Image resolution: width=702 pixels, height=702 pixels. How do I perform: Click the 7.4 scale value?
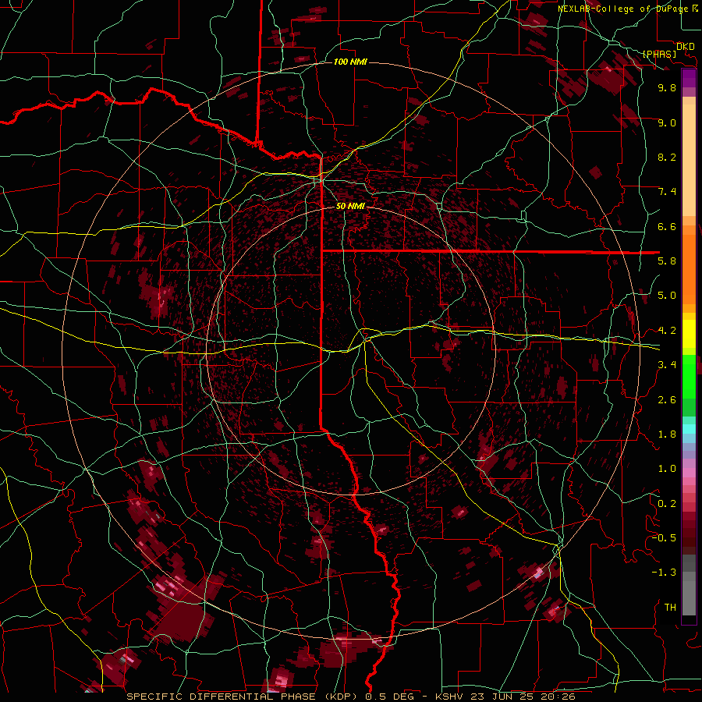click(x=667, y=192)
